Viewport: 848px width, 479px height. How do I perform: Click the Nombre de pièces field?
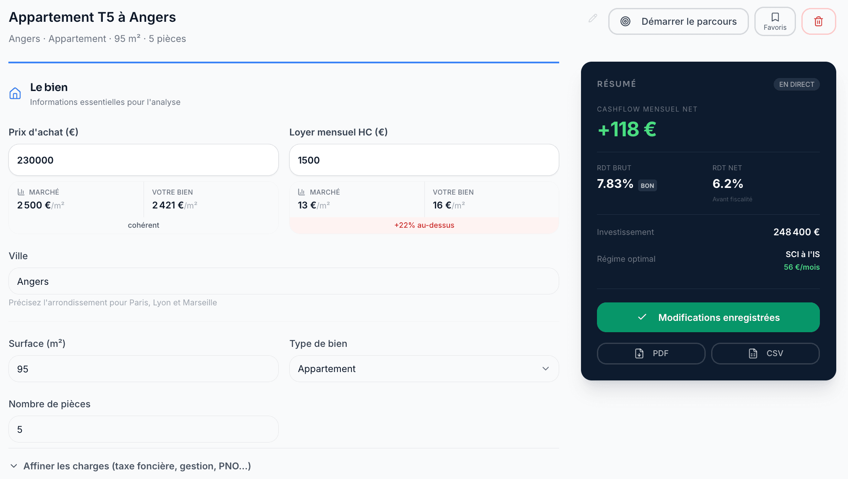point(143,430)
